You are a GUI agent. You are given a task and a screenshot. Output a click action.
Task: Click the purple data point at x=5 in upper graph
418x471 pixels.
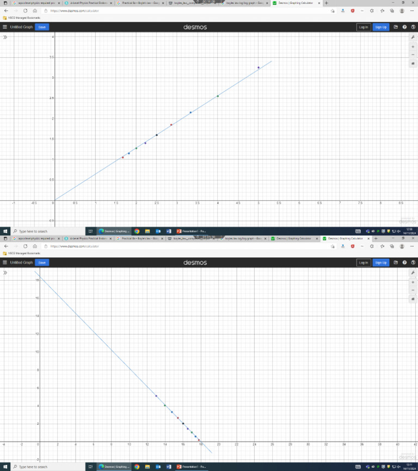click(x=259, y=67)
